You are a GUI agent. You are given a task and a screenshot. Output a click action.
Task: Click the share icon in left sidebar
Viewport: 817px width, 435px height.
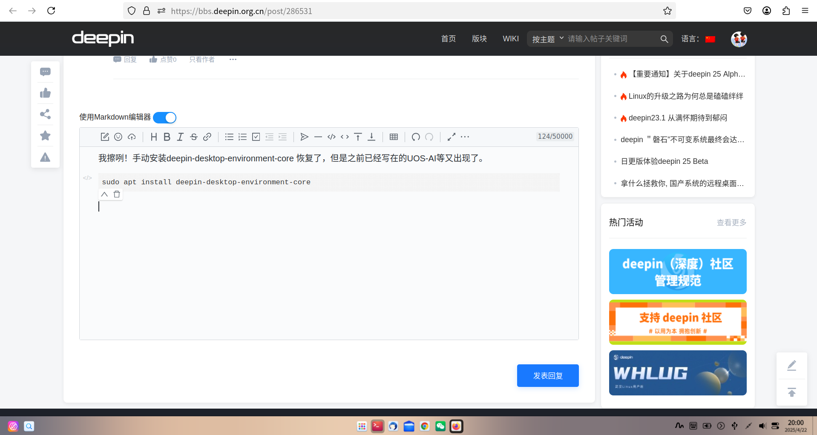coord(45,114)
